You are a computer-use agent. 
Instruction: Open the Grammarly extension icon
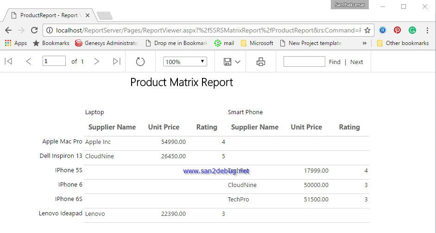click(412, 30)
